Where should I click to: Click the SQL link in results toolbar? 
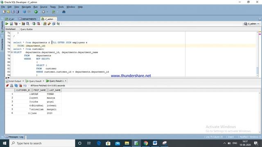pos(25,85)
